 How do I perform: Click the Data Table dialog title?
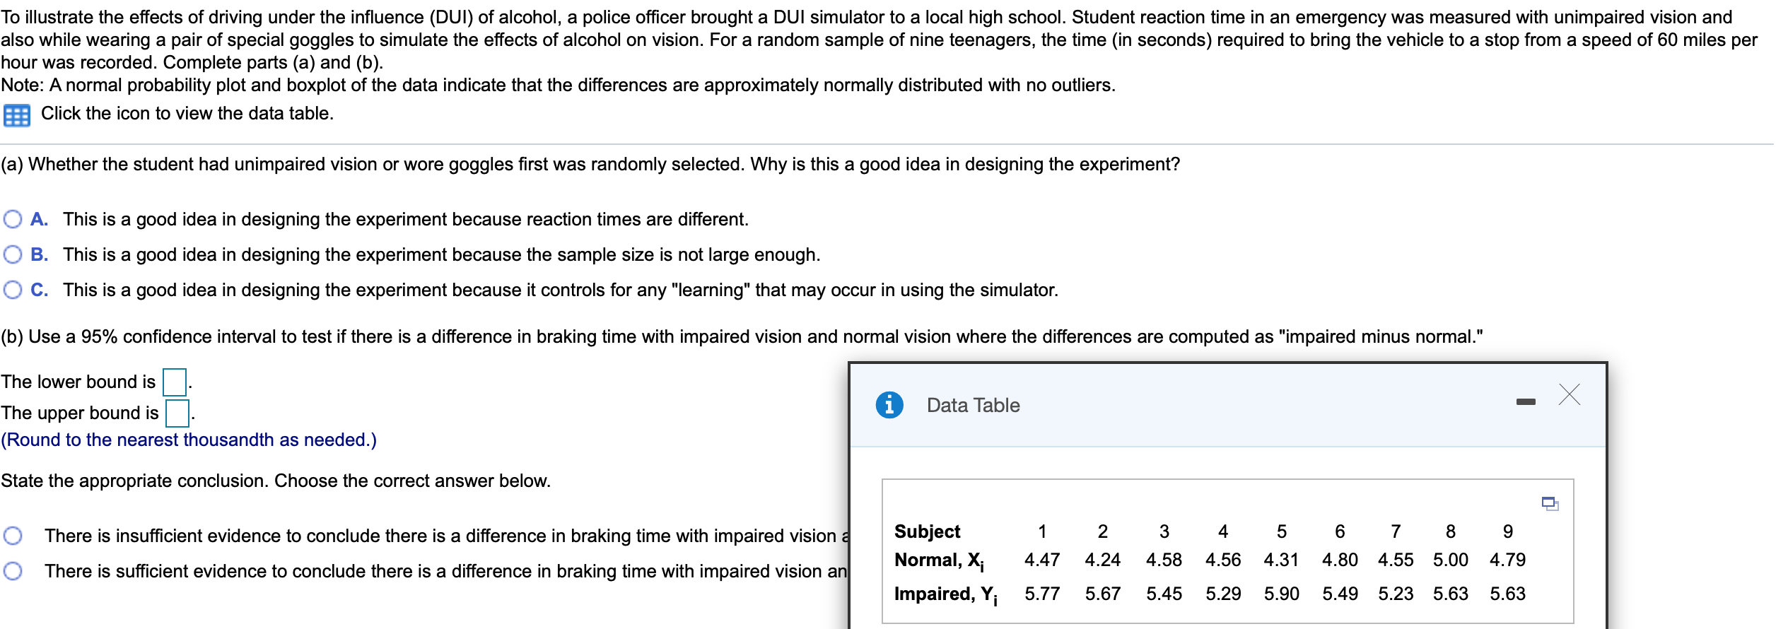[x=973, y=406]
